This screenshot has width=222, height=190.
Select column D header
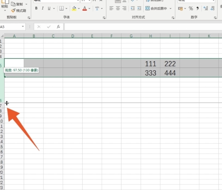[73, 36]
